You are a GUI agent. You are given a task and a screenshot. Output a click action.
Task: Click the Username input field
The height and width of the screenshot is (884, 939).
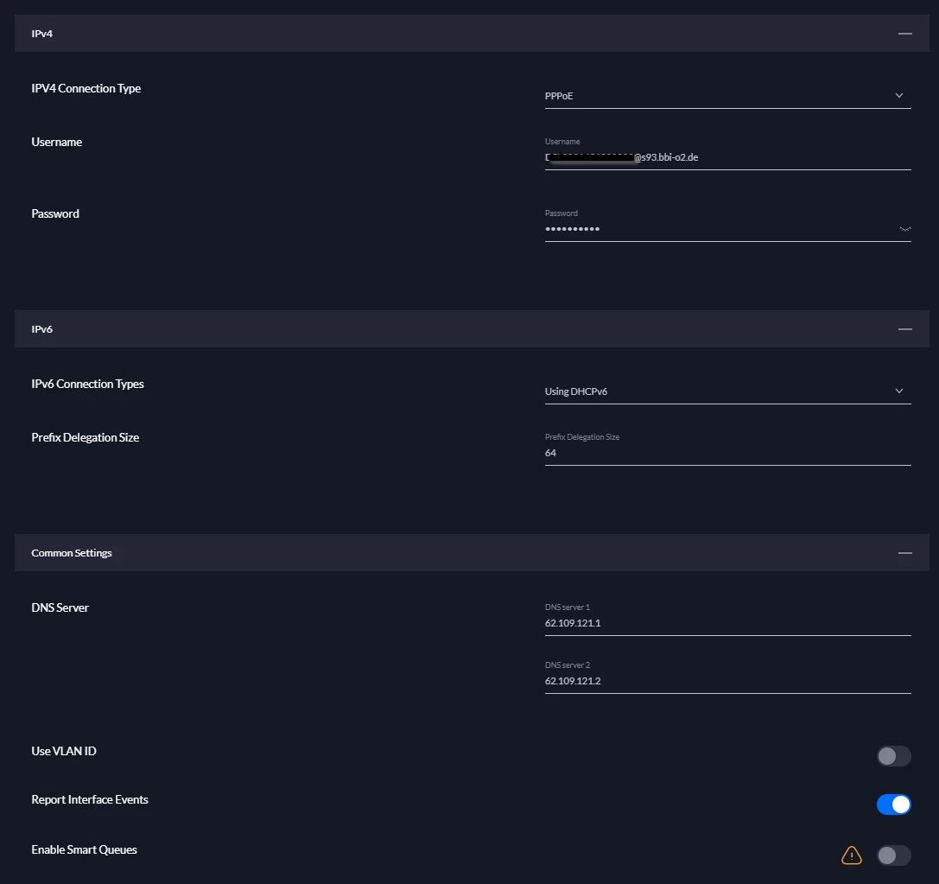(x=726, y=158)
